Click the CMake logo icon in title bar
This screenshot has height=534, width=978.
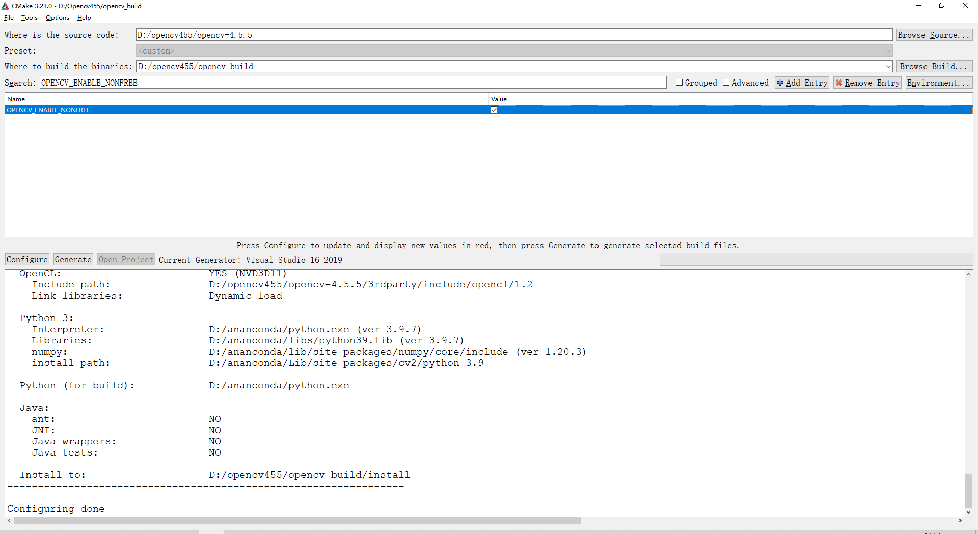pos(5,6)
